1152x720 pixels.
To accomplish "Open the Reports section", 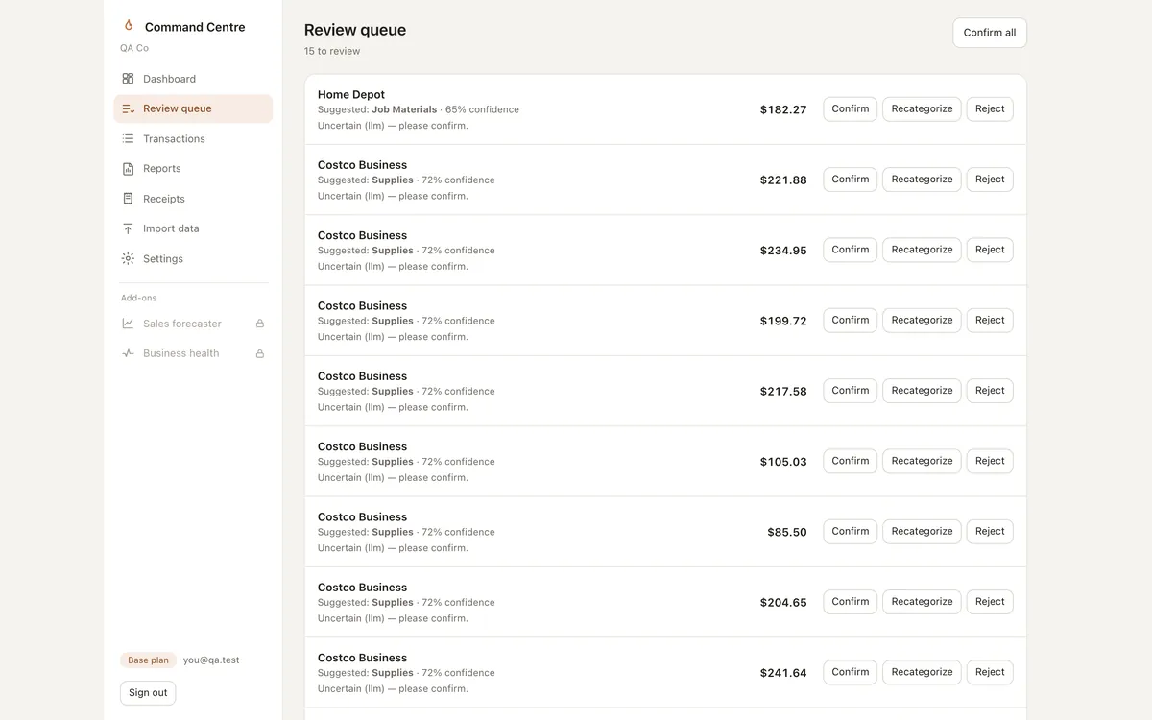I will [x=193, y=169].
